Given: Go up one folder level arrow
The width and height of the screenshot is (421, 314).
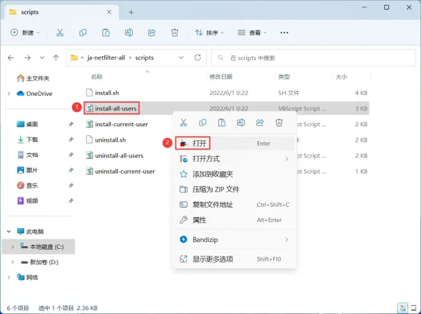Looking at the screenshot, I should point(56,57).
